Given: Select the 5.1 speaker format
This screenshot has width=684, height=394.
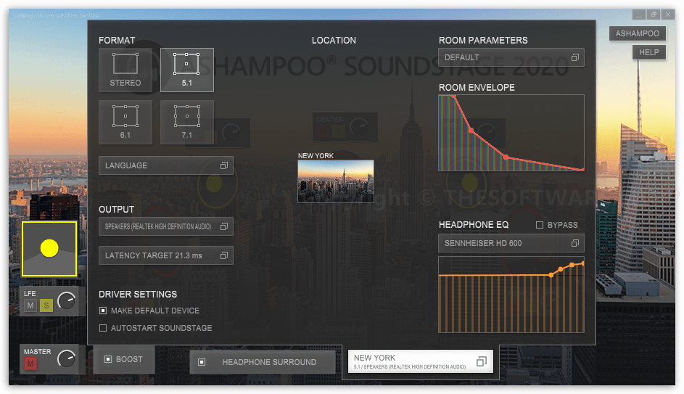Looking at the screenshot, I should coord(186,70).
